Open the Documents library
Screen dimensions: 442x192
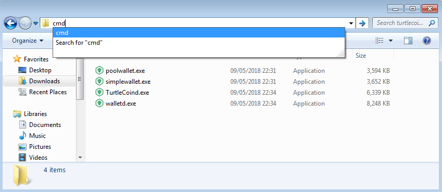tap(45, 125)
